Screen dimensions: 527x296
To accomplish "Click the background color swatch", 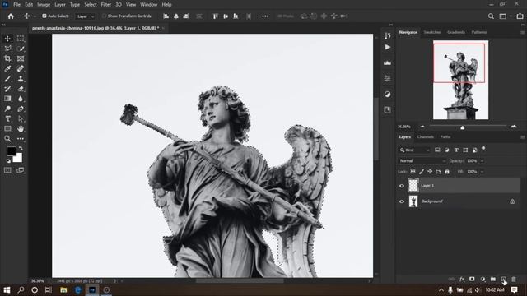I will (18, 158).
